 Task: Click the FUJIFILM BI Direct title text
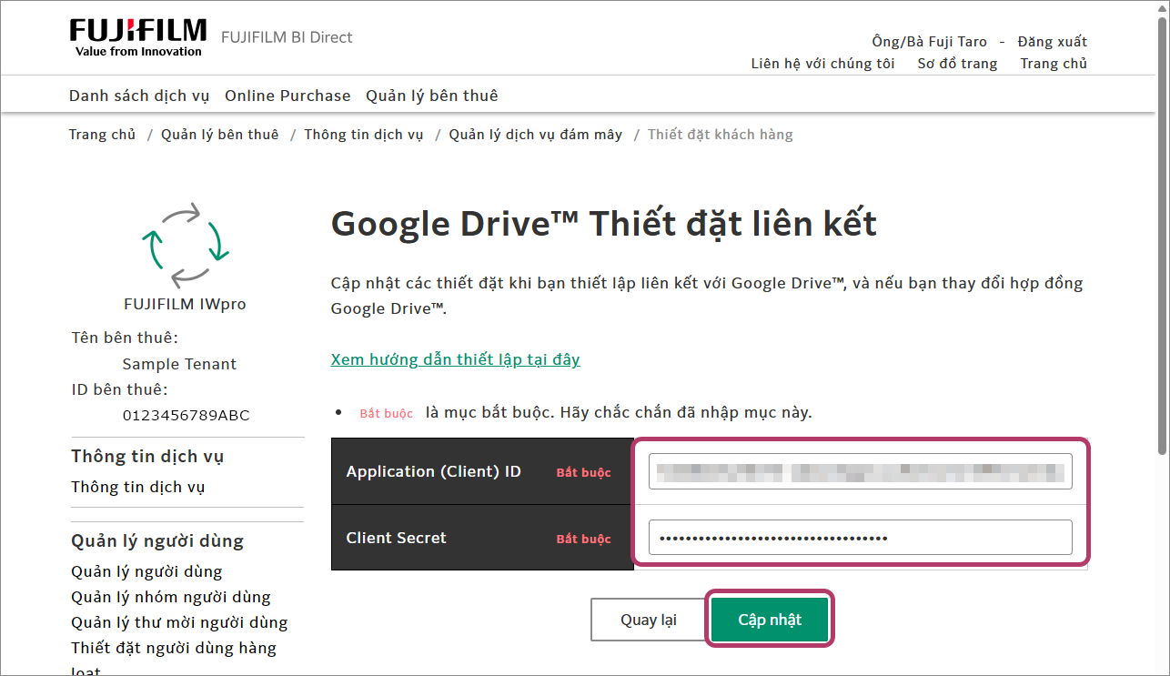[287, 37]
